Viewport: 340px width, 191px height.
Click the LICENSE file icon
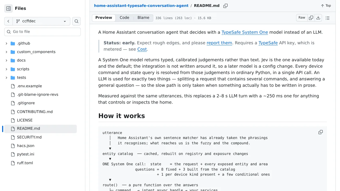tap(13, 120)
